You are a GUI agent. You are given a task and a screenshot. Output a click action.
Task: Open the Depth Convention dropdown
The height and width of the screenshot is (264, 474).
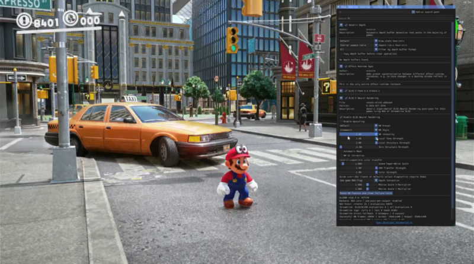pyautogui.click(x=358, y=180)
